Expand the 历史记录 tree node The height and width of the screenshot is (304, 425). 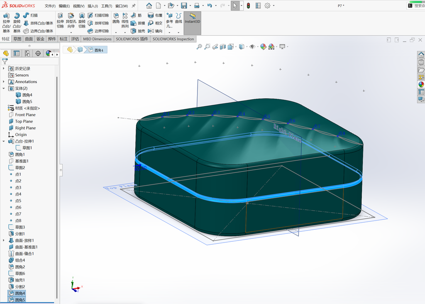(3, 69)
